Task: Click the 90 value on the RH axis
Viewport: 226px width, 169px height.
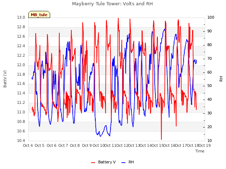Action: click(209, 31)
